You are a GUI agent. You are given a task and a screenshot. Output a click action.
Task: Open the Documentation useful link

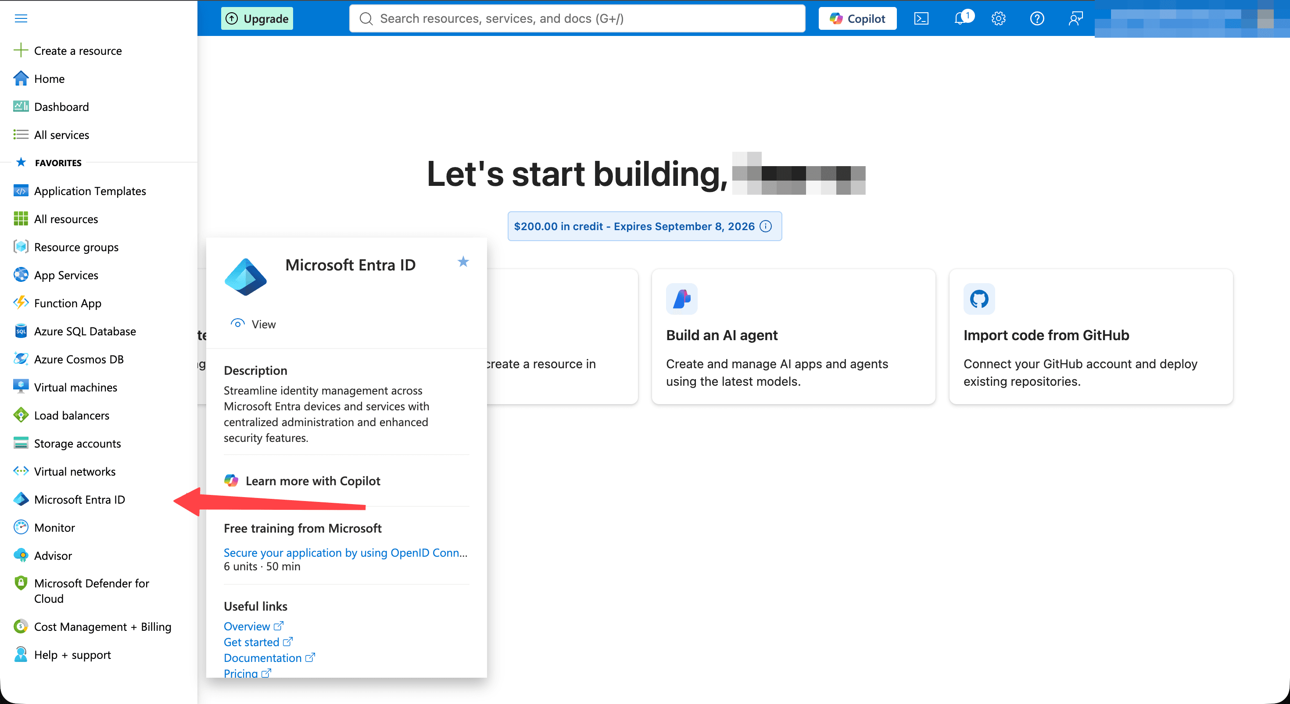pyautogui.click(x=269, y=658)
